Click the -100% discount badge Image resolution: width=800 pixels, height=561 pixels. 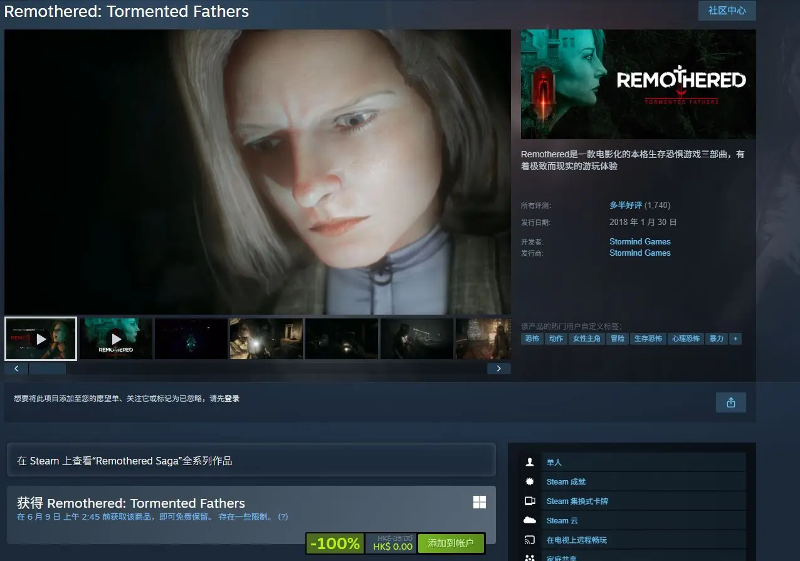click(x=335, y=543)
